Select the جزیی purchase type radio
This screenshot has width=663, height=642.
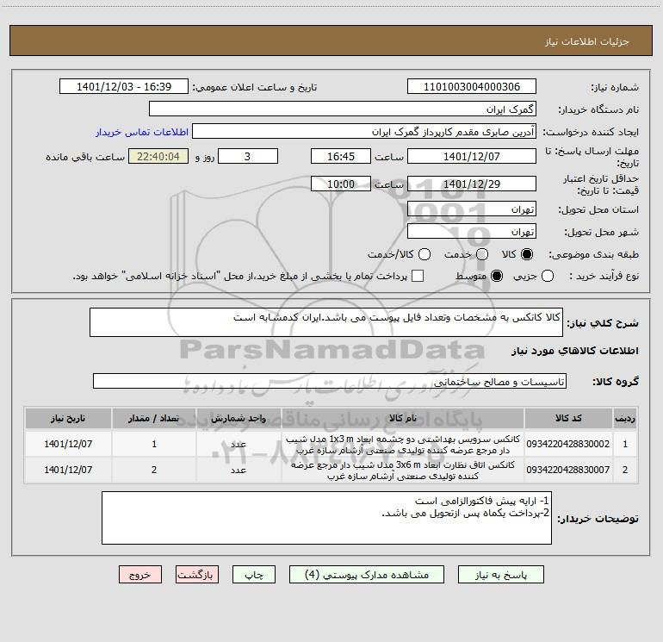(548, 276)
